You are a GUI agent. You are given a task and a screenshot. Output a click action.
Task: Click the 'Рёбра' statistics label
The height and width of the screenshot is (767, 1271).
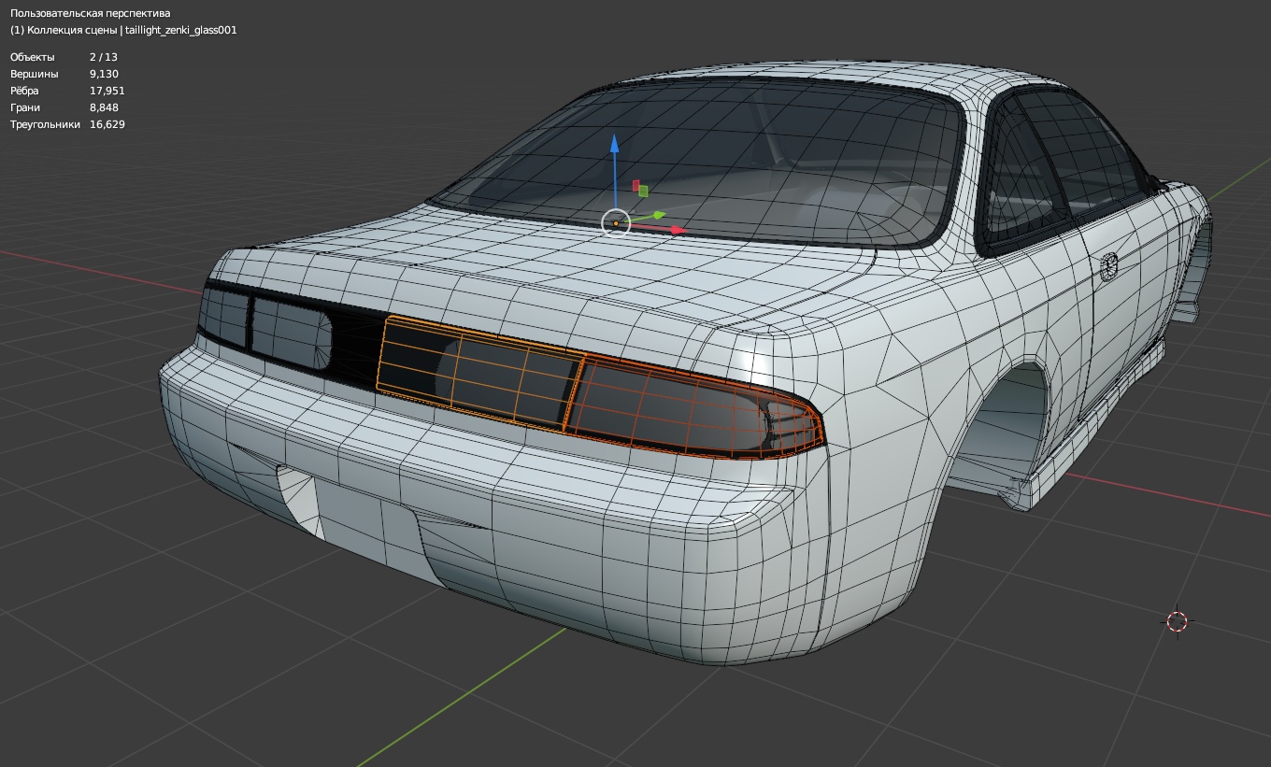tap(26, 91)
